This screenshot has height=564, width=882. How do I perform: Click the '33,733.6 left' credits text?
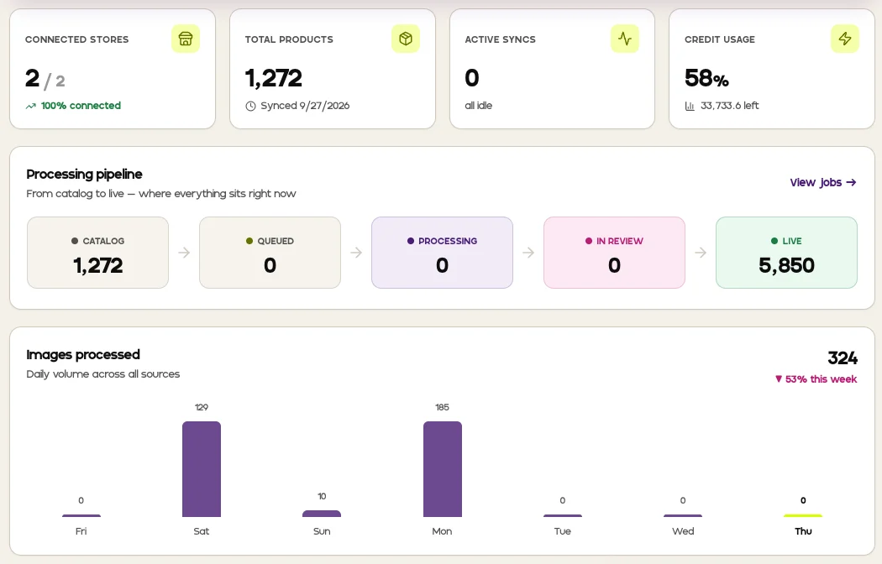click(x=730, y=106)
